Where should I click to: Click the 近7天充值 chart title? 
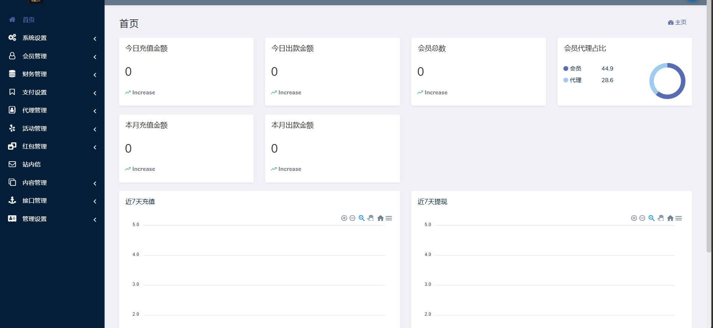coord(140,202)
